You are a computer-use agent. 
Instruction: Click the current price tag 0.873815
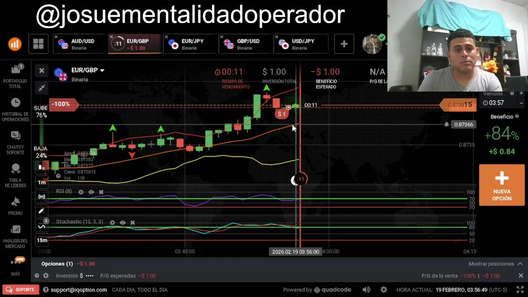pos(459,105)
